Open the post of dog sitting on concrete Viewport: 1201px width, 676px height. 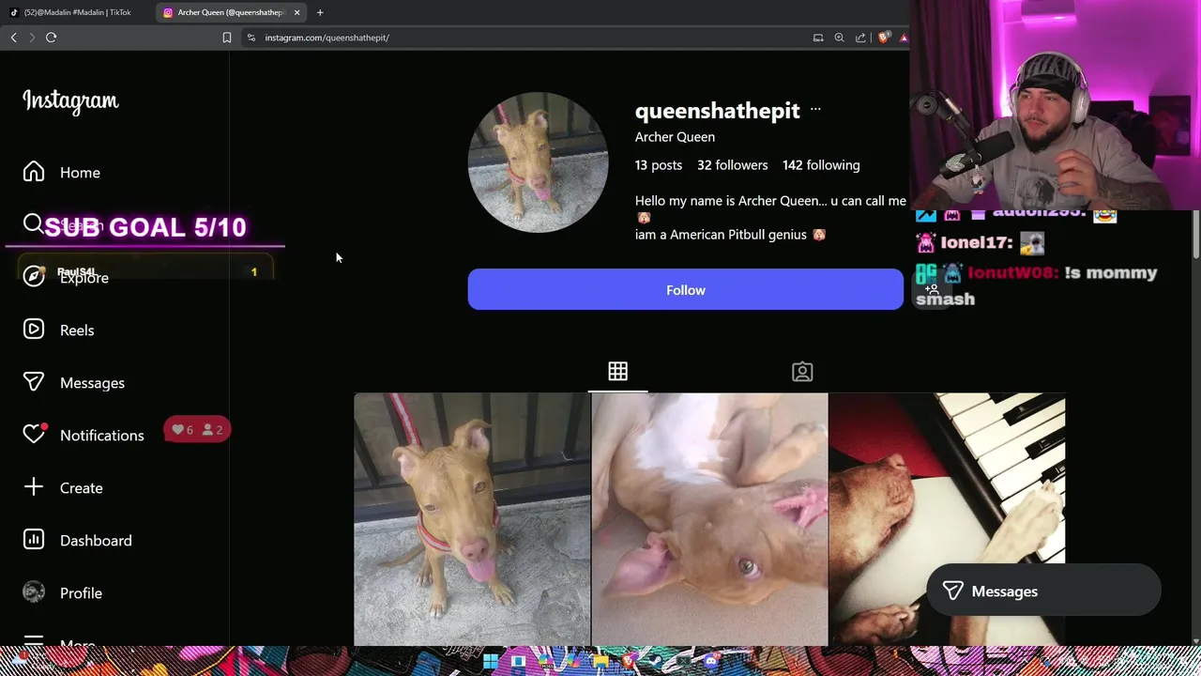pos(472,519)
